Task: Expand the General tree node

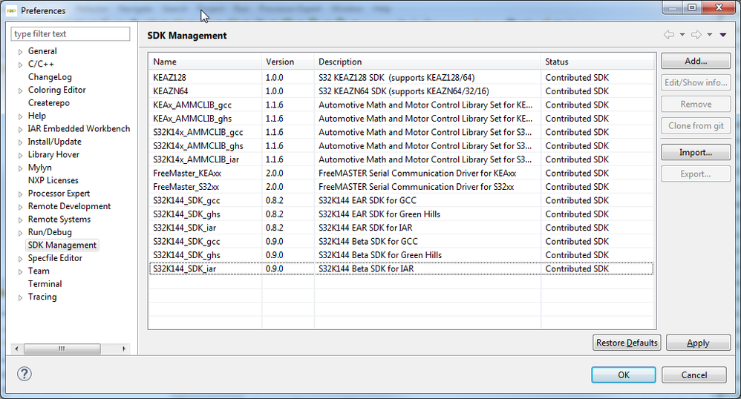Action: click(x=20, y=51)
